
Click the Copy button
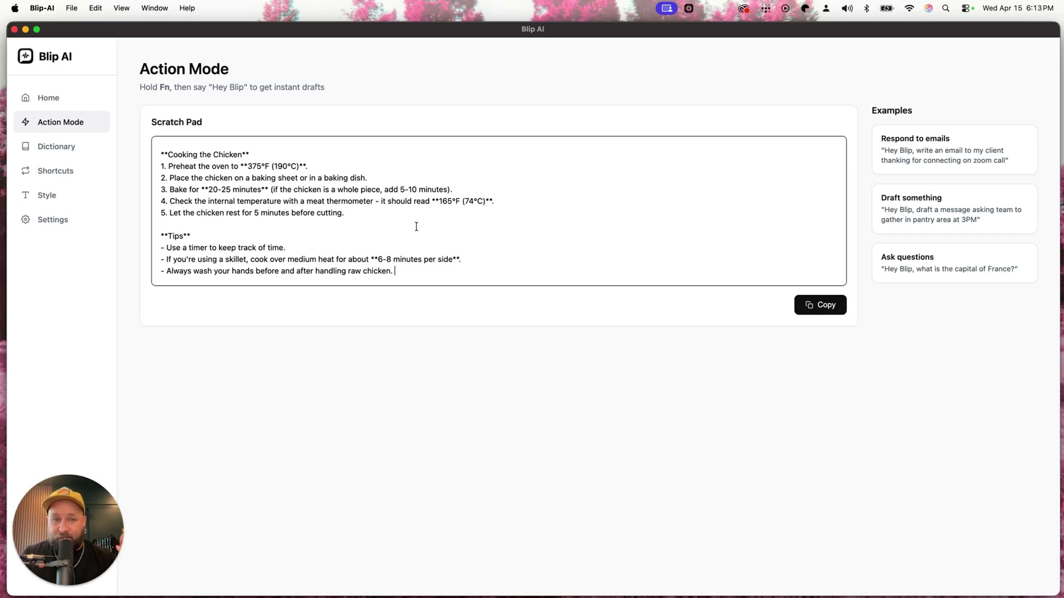(820, 305)
